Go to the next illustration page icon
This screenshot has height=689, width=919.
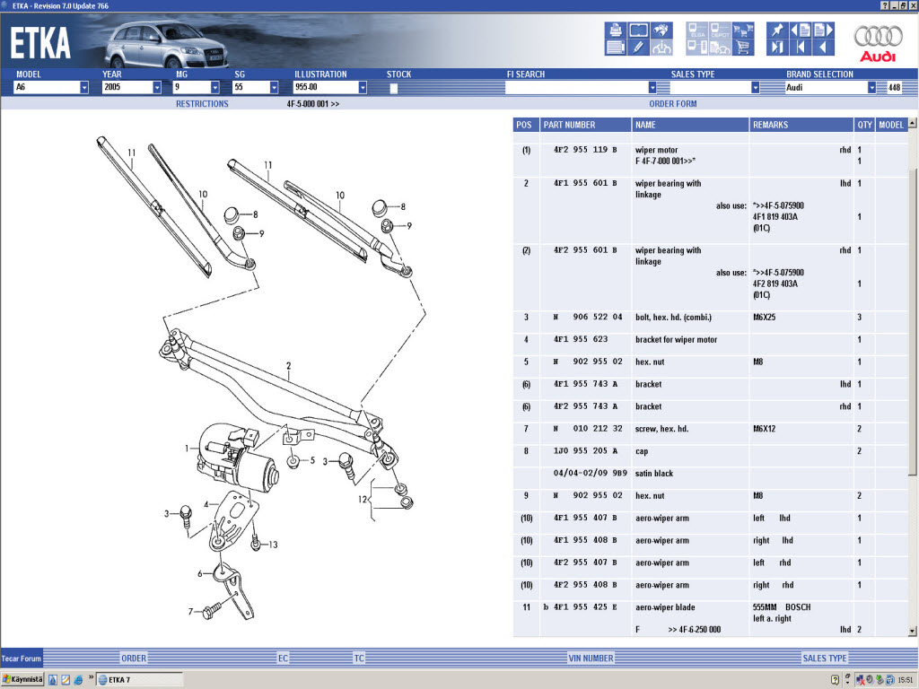823,30
